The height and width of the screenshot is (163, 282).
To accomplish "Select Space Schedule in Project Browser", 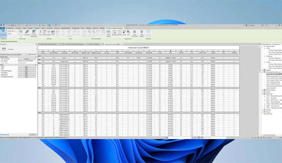I will pos(271,88).
